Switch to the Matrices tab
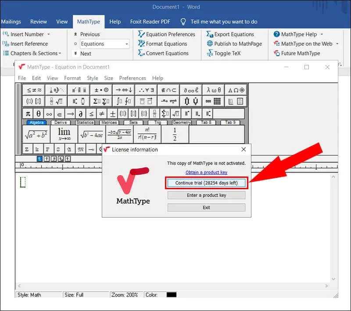This screenshot has height=311, width=351. [x=108, y=123]
